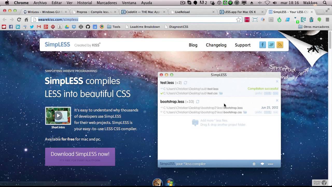Open the Ventana menu
332x187 pixels.
point(129,3)
